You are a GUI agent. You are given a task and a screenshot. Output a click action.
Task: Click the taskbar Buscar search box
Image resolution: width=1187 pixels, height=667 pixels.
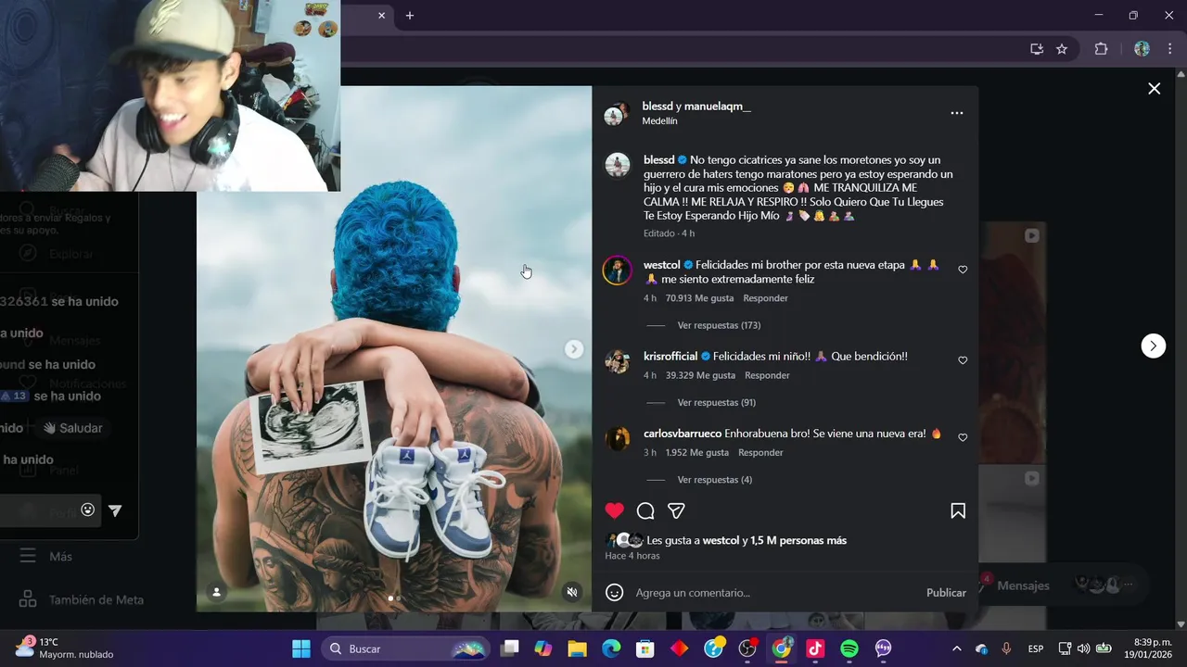[x=407, y=648]
